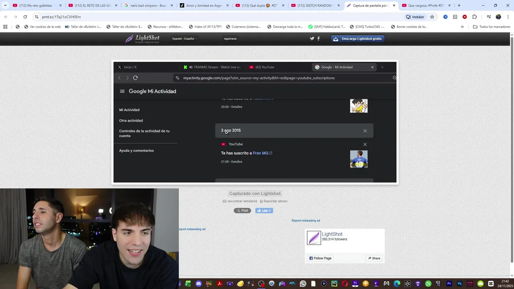Viewport: 514px width, 289px height.
Task: Open the tab search dropdown arrow
Action: tap(5, 6)
